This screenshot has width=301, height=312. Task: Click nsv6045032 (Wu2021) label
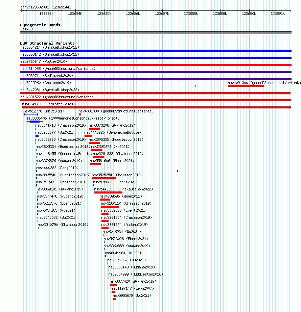(57, 218)
